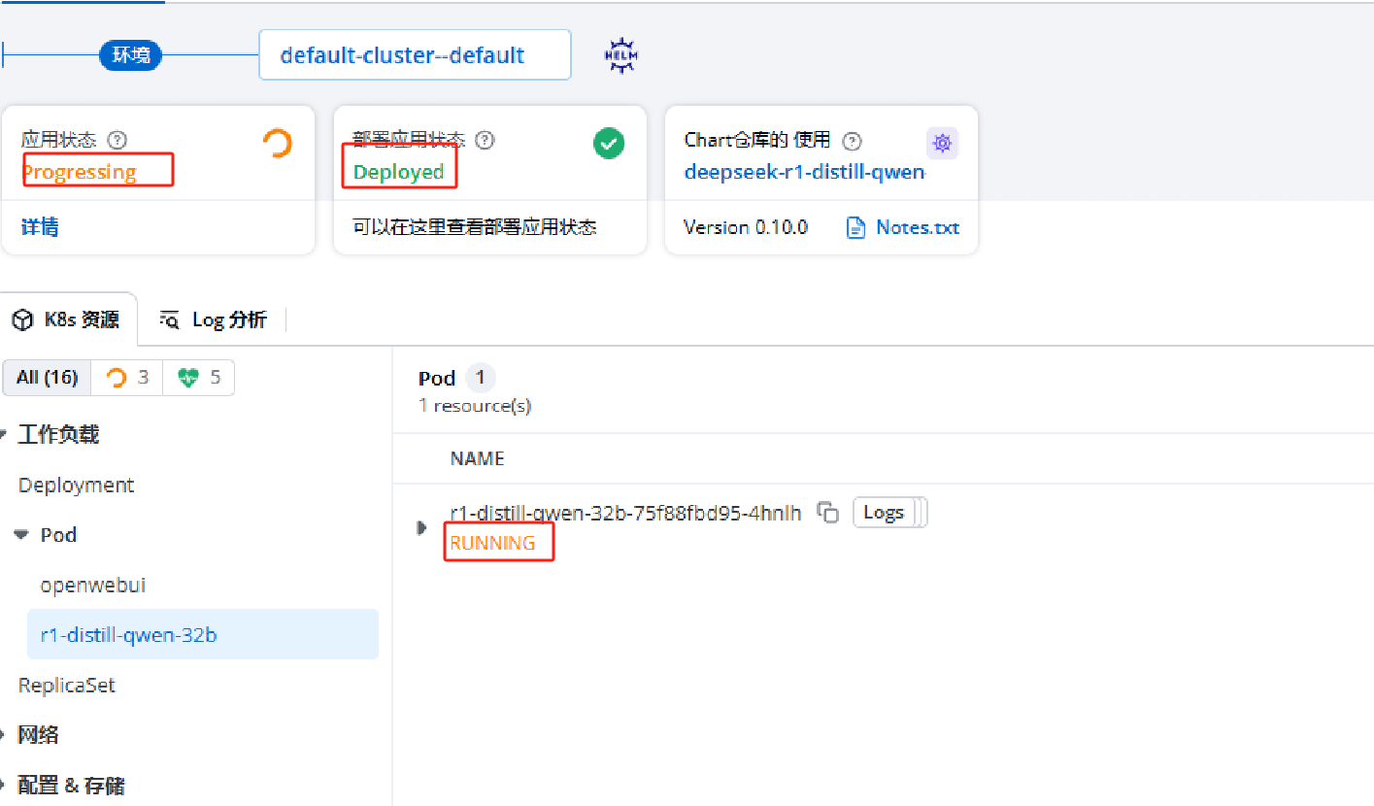This screenshot has width=1374, height=806.
Task: Filter resources by healthy status (5)
Action: click(199, 378)
